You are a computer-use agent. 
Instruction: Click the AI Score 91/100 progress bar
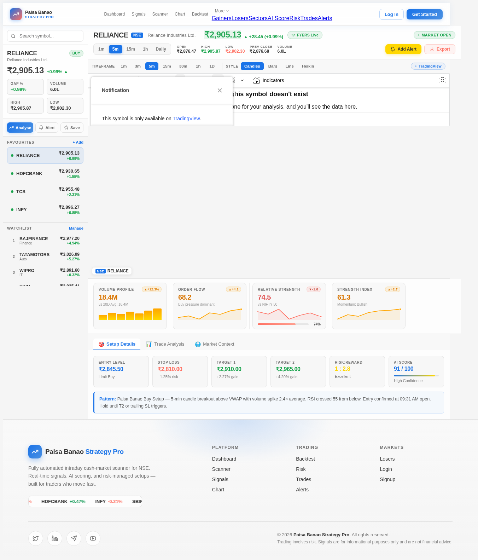[x=416, y=376]
